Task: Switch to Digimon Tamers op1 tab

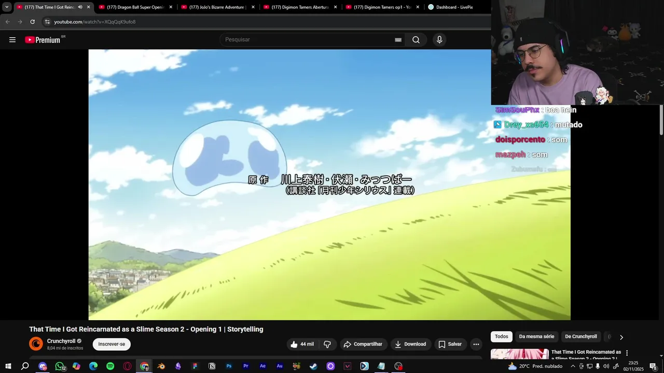Action: tap(382, 7)
